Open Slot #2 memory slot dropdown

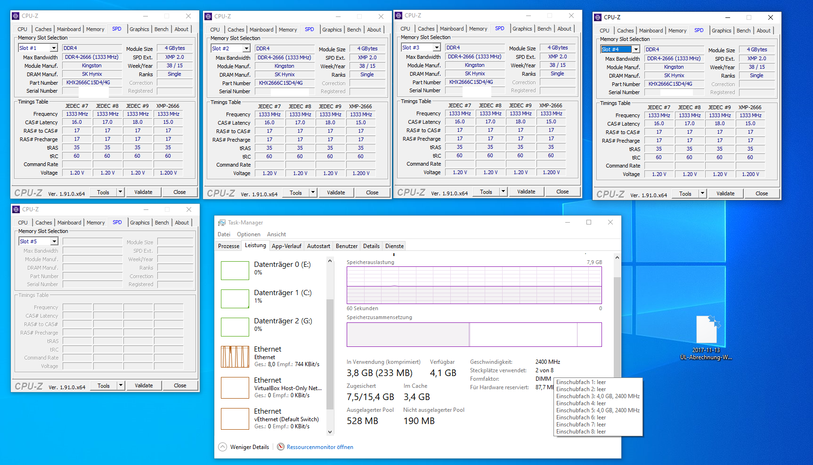click(246, 48)
